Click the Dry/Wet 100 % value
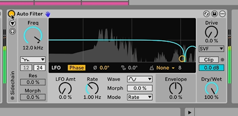Image resolution: width=238 pixels, height=116 pixels. tap(212, 97)
